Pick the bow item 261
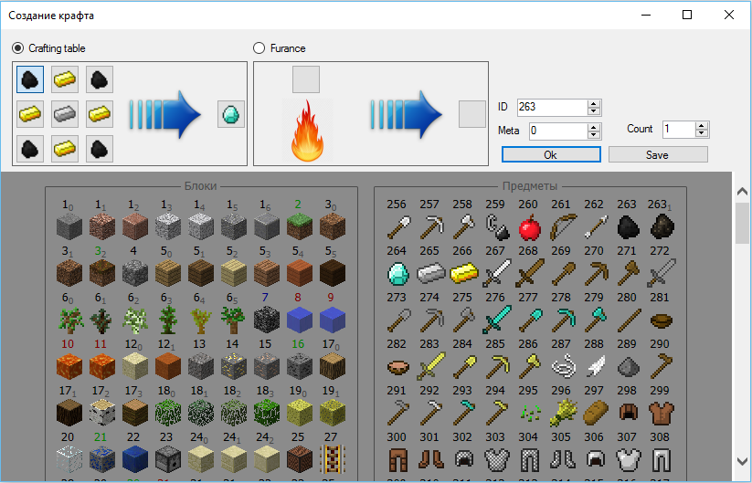Viewport: 752px width, 483px height. tap(563, 226)
